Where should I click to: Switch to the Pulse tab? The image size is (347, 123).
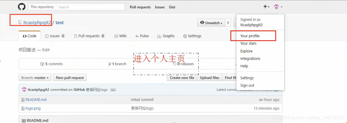(142, 36)
